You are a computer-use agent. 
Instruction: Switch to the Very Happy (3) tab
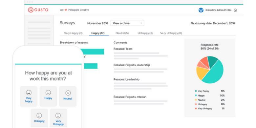[x=73, y=33]
